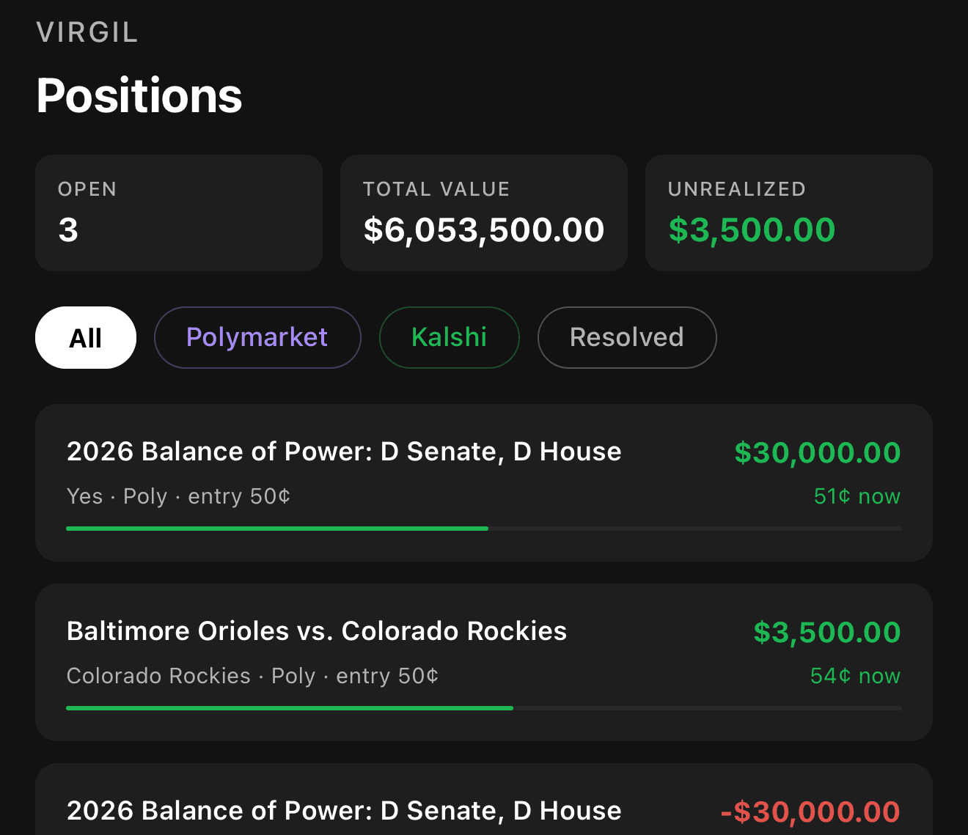The height and width of the screenshot is (835, 968).
Task: Select the TOTAL VALUE summary card
Action: point(484,213)
